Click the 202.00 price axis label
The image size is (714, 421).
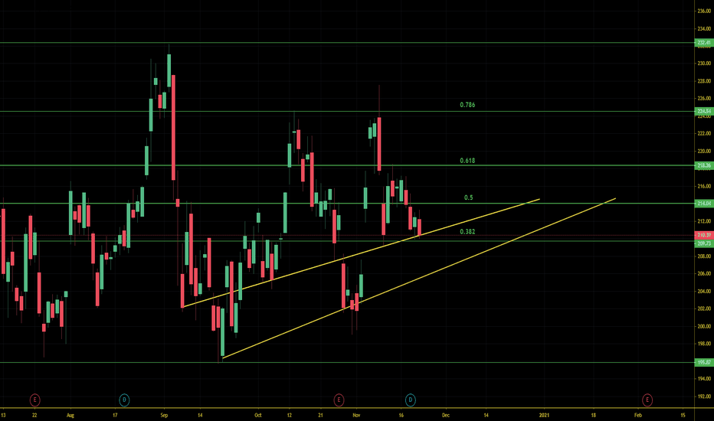(x=704, y=309)
